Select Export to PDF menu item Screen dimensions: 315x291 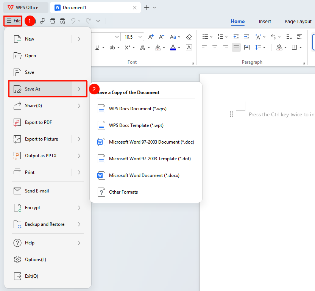tap(48, 122)
